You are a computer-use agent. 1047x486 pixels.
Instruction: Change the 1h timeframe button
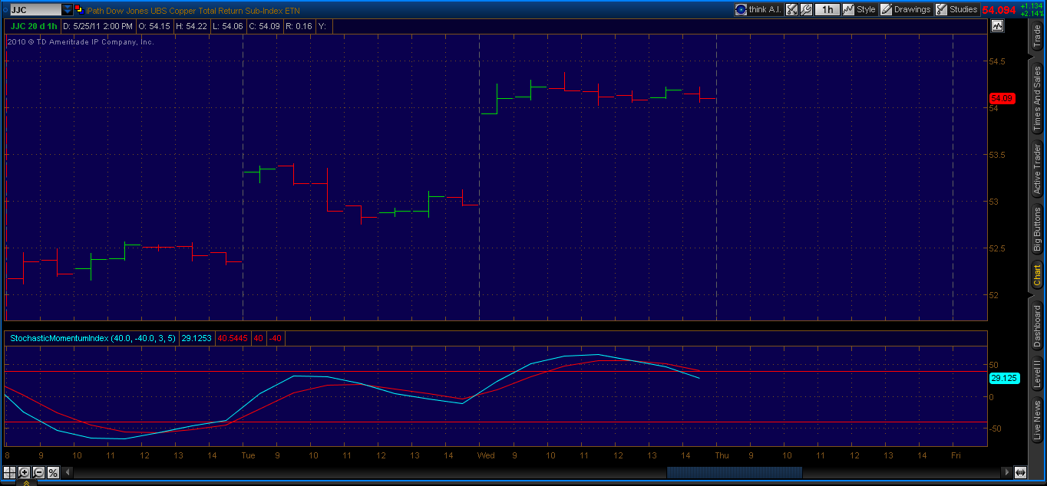point(827,9)
